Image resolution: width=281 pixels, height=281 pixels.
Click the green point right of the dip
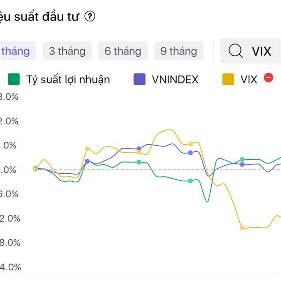242,160
